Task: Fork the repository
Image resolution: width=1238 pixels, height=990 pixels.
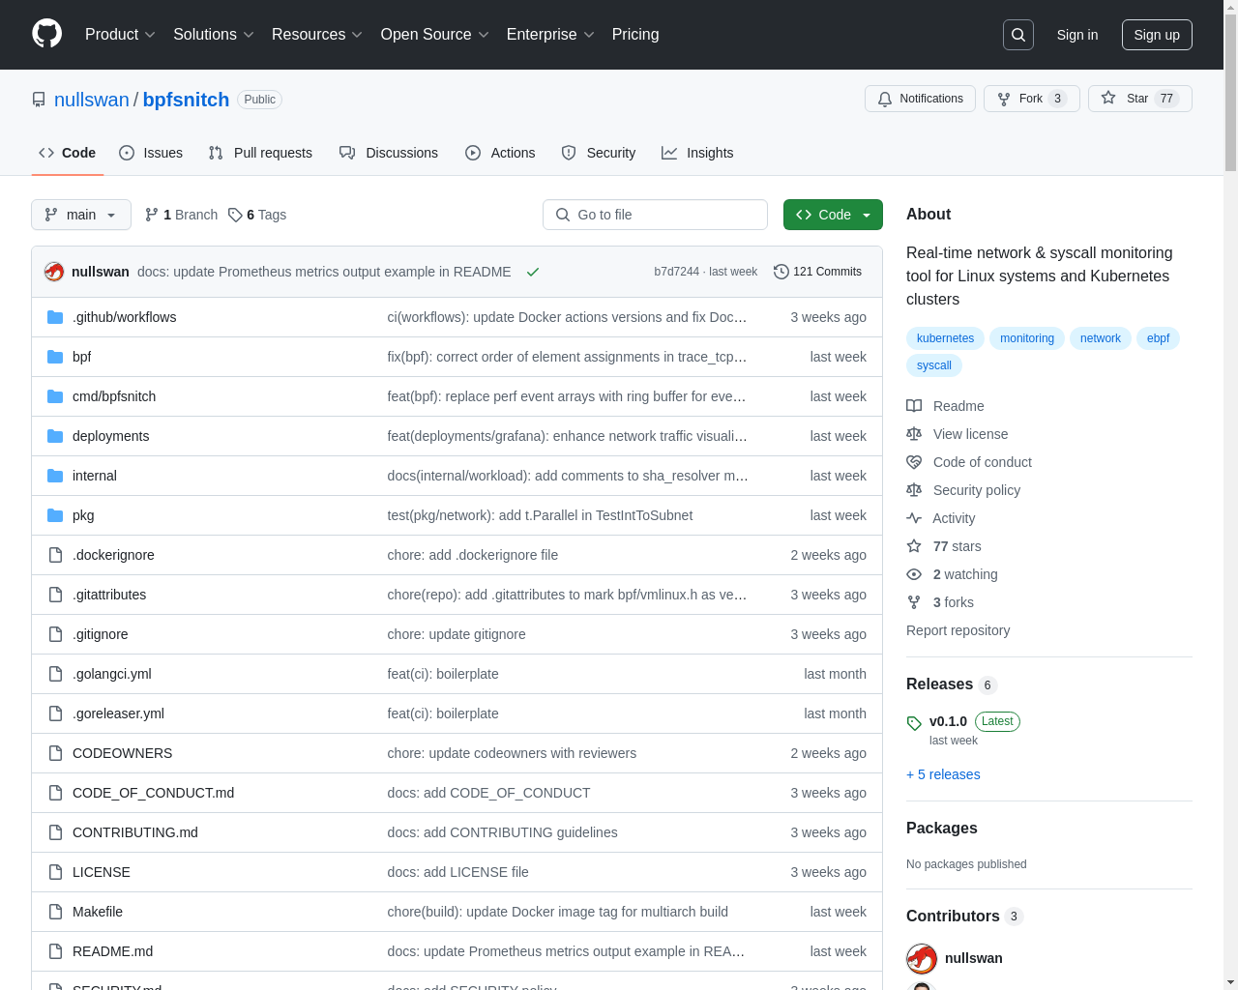Action: (x=1031, y=99)
